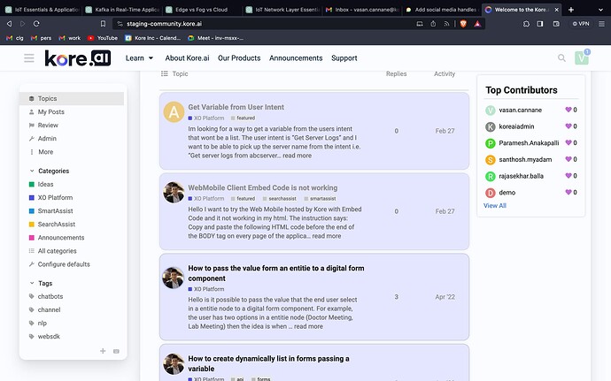Image resolution: width=611 pixels, height=381 pixels.
Task: Open the user avatar menu with notification badge
Action: tap(582, 57)
